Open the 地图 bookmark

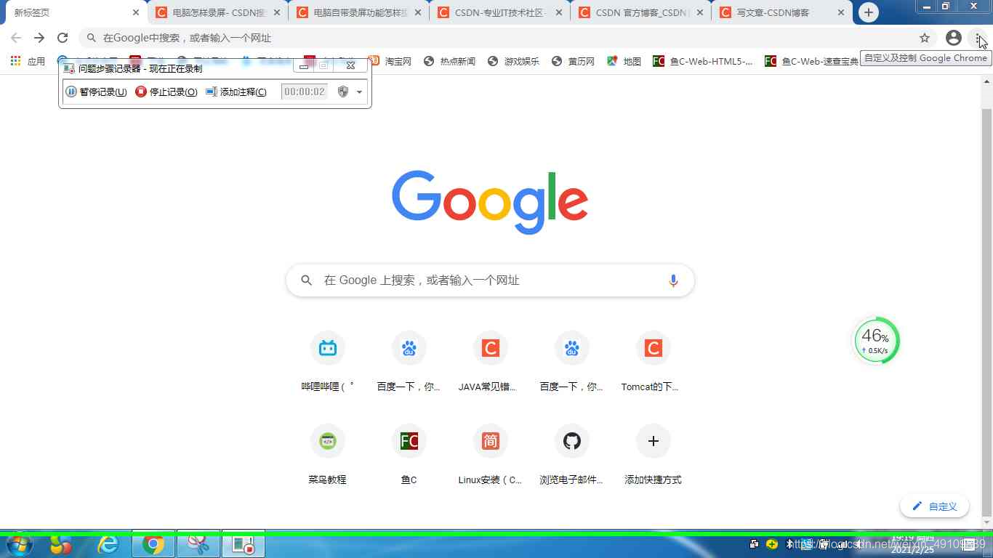624,61
